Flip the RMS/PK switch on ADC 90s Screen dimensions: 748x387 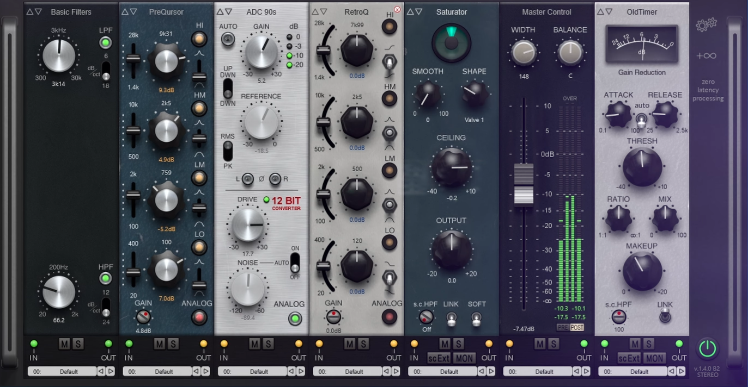click(x=227, y=152)
